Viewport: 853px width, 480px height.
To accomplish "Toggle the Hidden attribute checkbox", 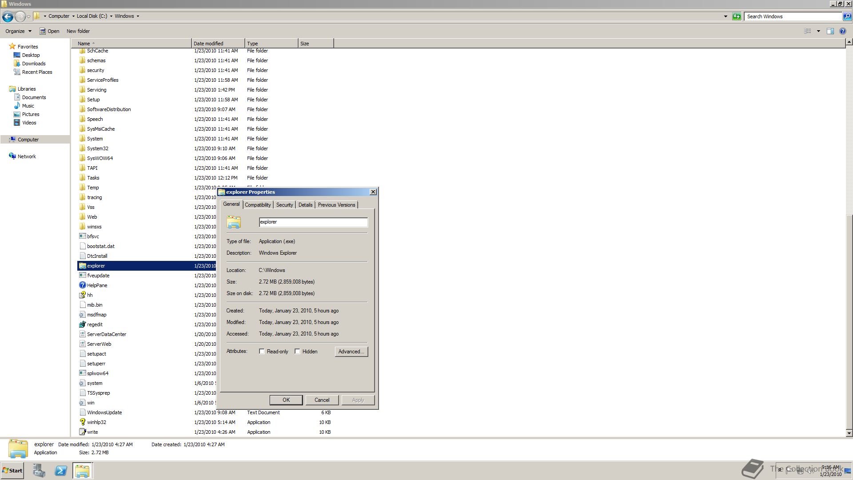I will click(297, 352).
